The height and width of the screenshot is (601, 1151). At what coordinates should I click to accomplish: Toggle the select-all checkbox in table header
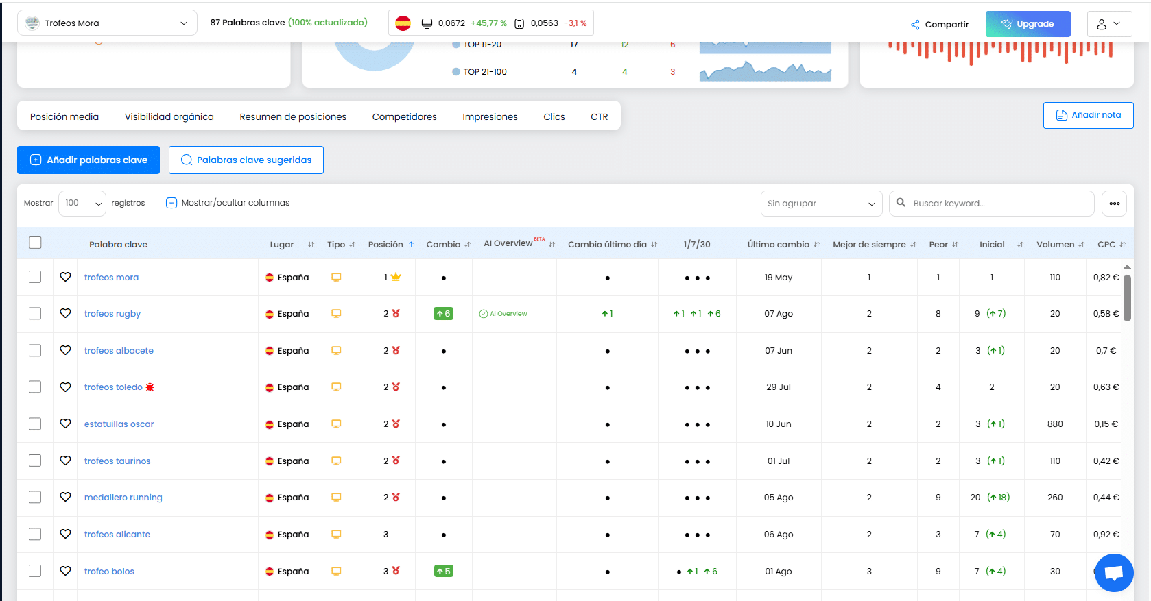[x=36, y=243]
